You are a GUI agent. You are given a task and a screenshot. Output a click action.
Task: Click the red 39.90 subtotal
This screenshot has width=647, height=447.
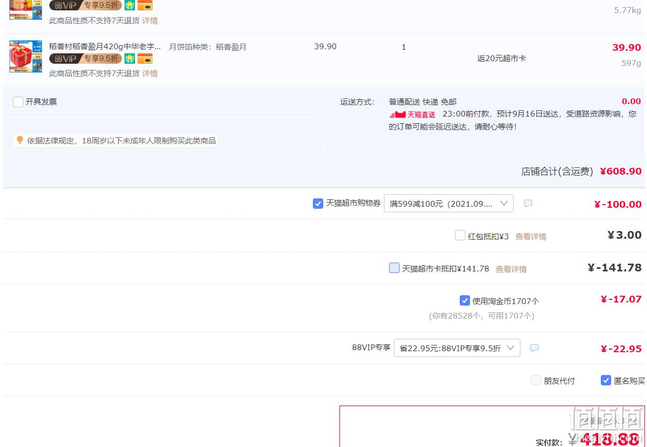(627, 48)
